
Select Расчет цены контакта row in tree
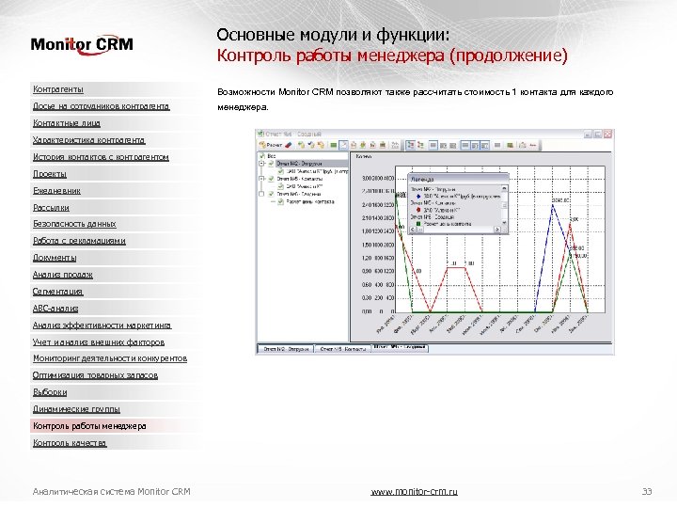pos(310,201)
